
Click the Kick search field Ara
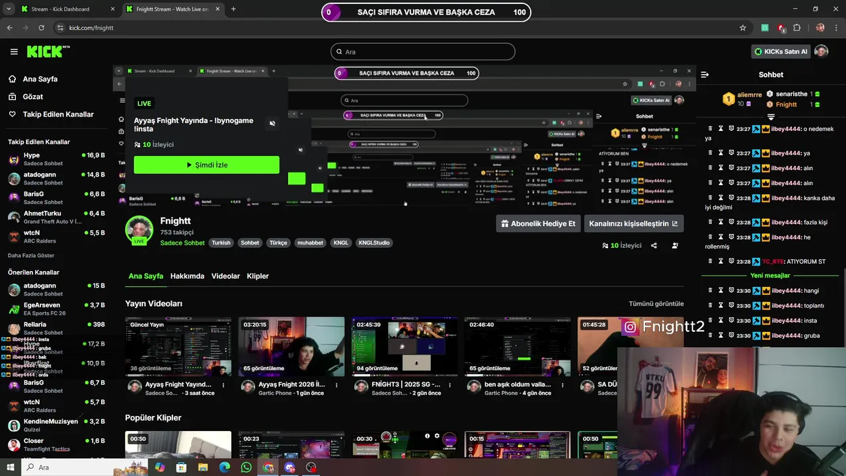pyautogui.click(x=423, y=52)
